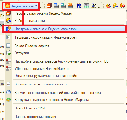This screenshot has width=127, height=120.
Task: Open Настройка списка товаров блокируемых для выгрузки FBS
Action: [65, 61]
